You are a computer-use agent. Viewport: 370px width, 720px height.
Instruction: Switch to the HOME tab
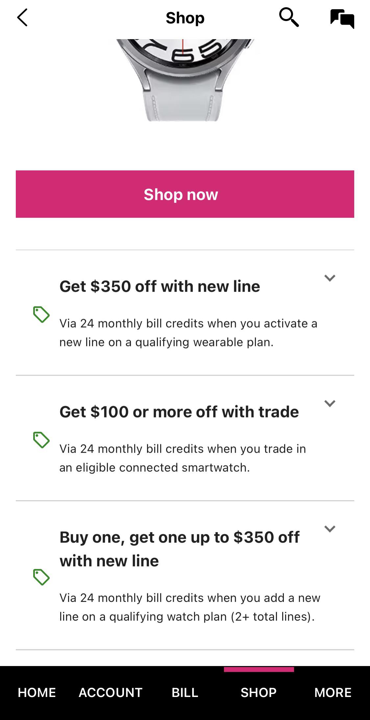(36, 692)
